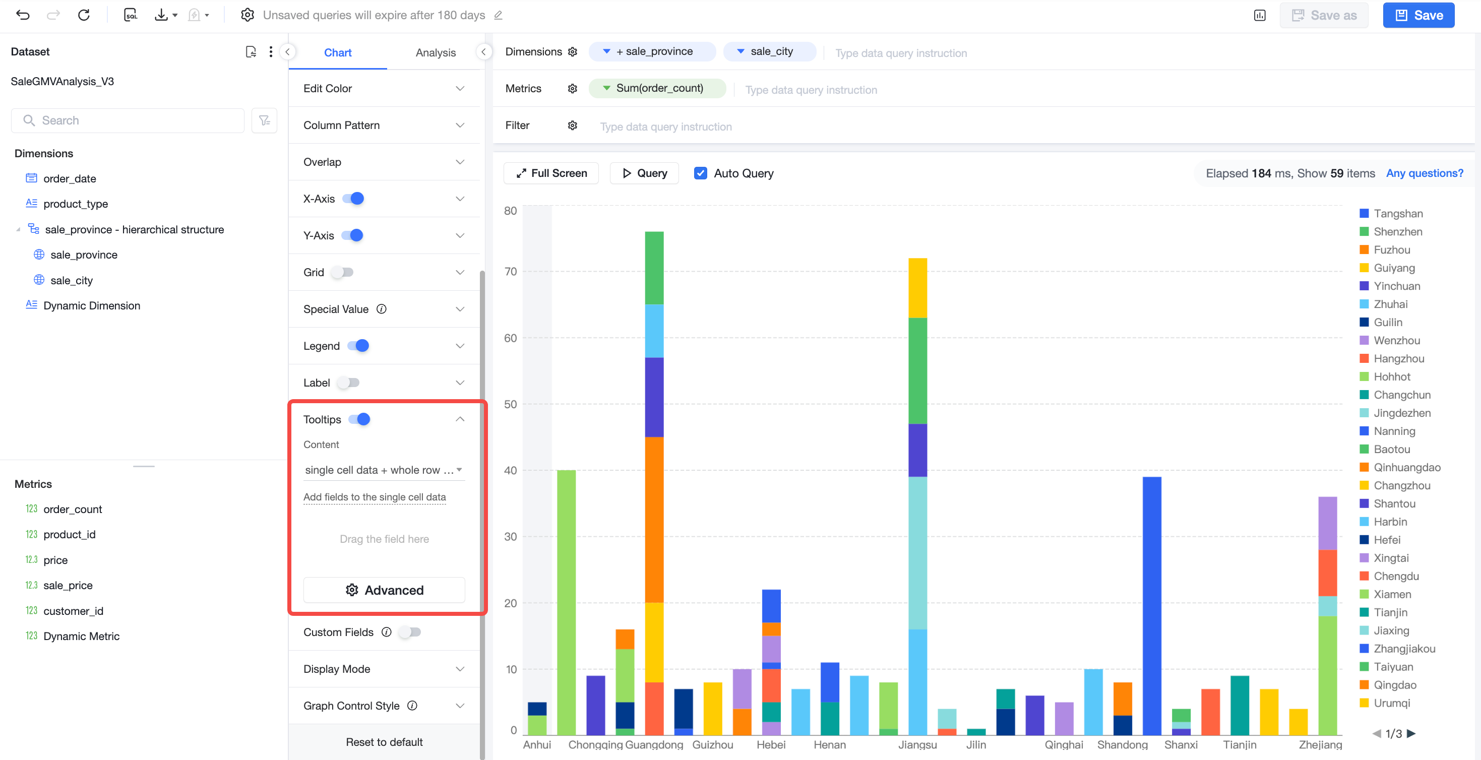The height and width of the screenshot is (760, 1481).
Task: Switch to the Analysis tab
Action: 436,52
